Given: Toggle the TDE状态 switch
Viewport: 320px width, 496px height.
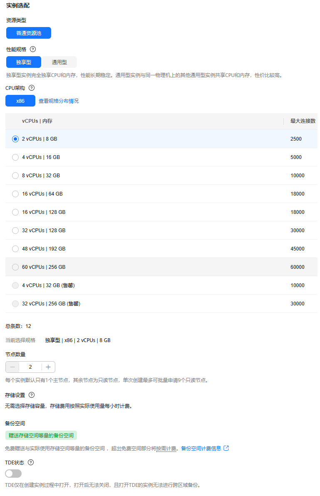Looking at the screenshot, I should (13, 474).
